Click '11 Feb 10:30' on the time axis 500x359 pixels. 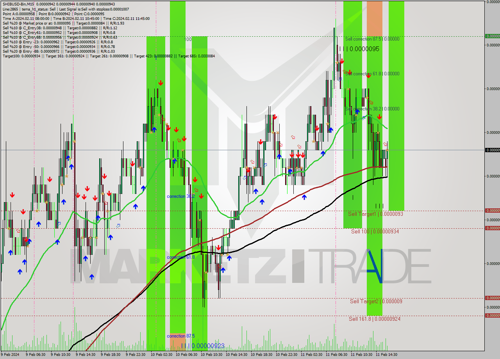(x=361, y=355)
